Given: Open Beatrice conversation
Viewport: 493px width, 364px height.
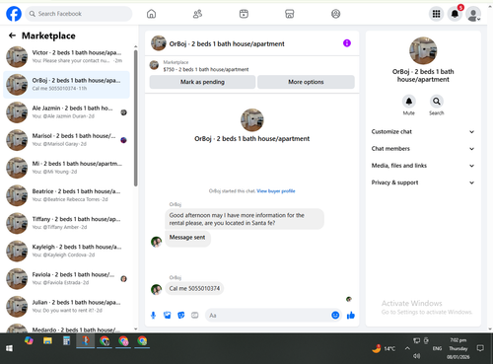Looking at the screenshot, I should [x=66, y=195].
